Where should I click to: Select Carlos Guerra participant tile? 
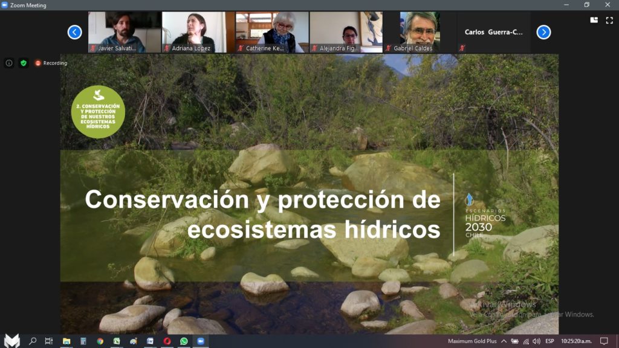click(x=493, y=32)
